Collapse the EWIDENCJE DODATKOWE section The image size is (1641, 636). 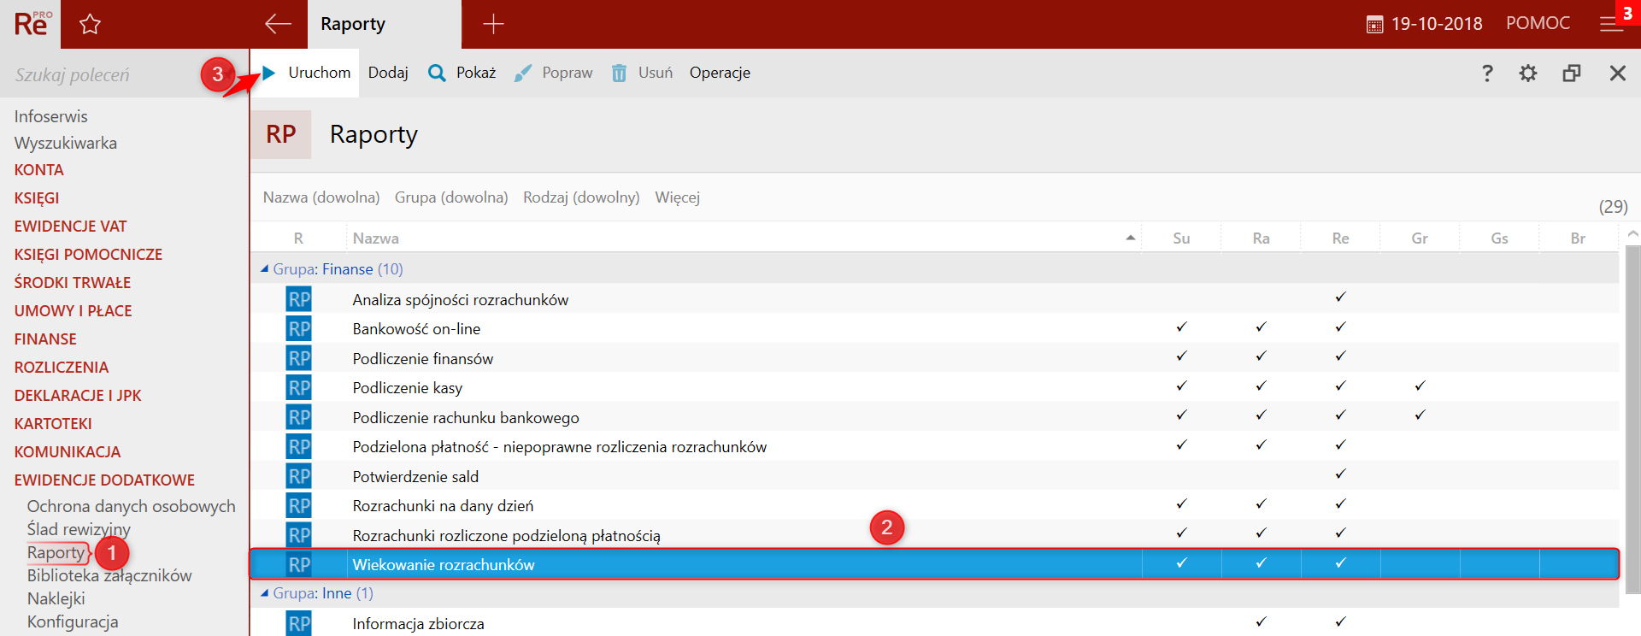[x=104, y=480]
